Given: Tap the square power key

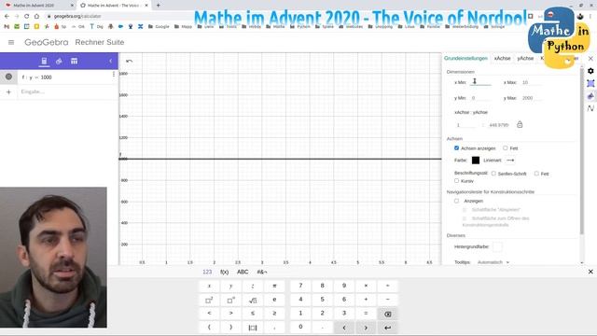Looking at the screenshot, I should click(209, 300).
